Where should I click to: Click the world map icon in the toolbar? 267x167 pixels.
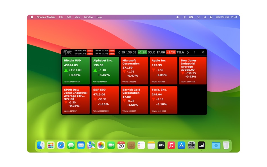(67, 52)
